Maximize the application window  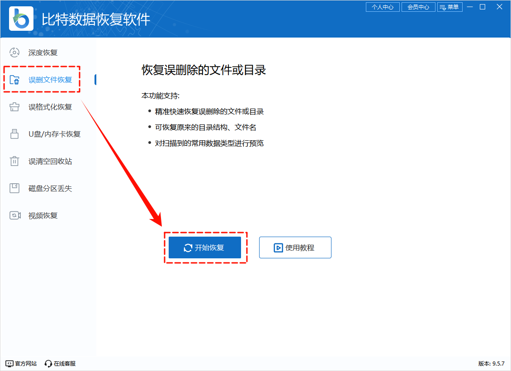tap(483, 7)
